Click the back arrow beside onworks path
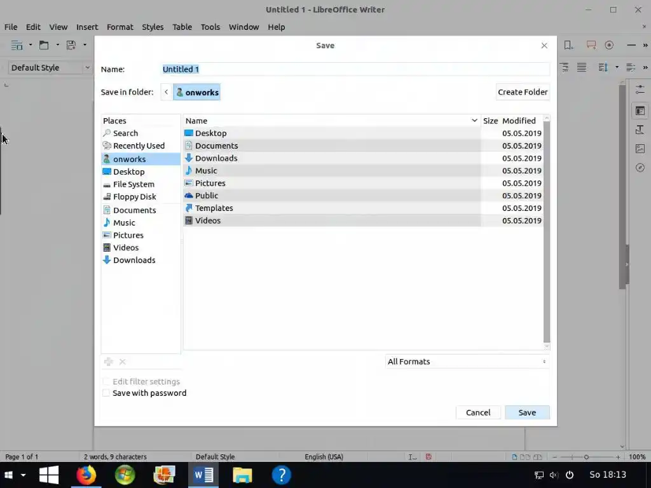Image resolution: width=651 pixels, height=488 pixels. click(x=167, y=92)
